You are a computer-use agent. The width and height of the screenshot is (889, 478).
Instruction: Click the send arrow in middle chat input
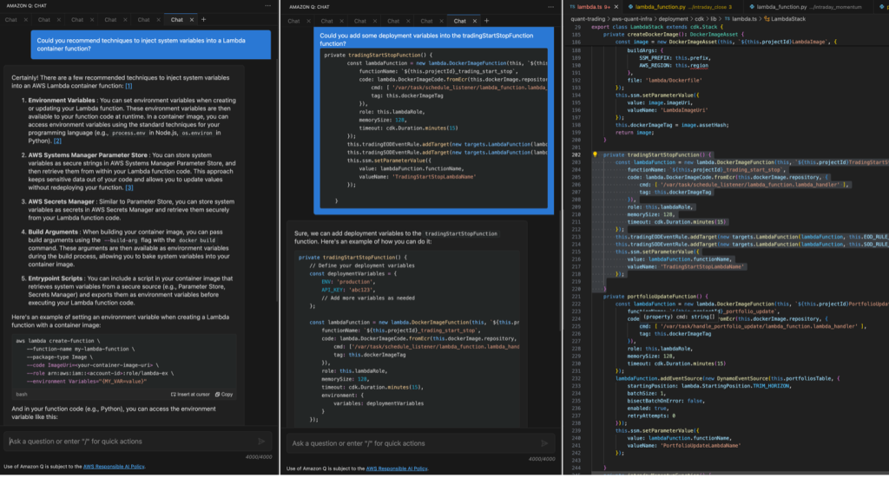coord(544,443)
